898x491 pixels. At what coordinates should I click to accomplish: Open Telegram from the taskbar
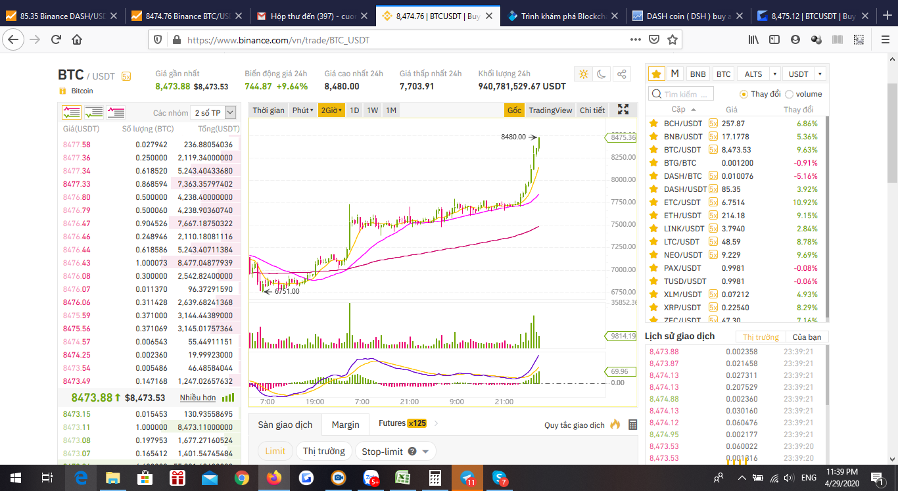467,478
